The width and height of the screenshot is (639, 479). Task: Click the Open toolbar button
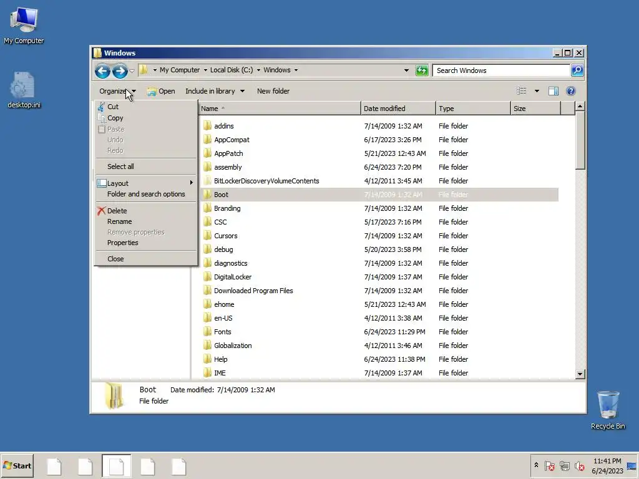(162, 91)
